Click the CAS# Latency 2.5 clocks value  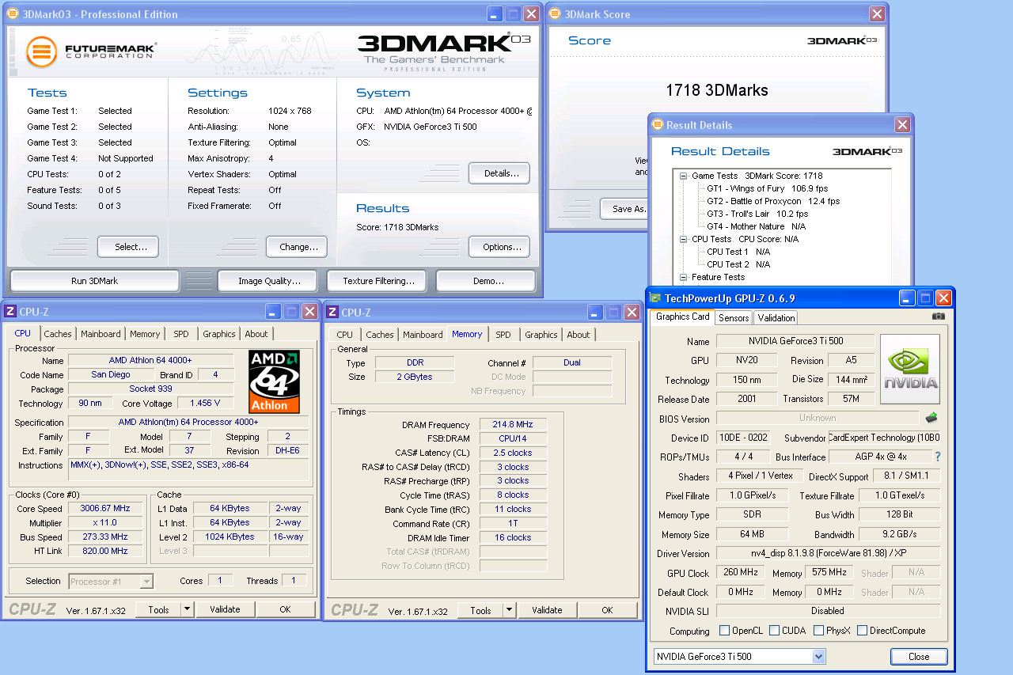pos(513,453)
